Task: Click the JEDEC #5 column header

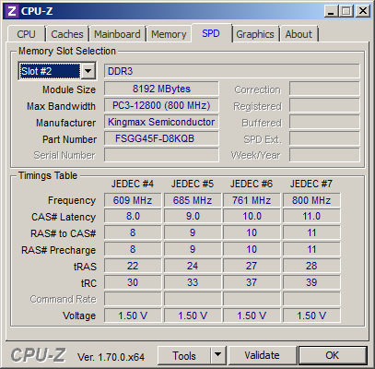Action: [193, 184]
